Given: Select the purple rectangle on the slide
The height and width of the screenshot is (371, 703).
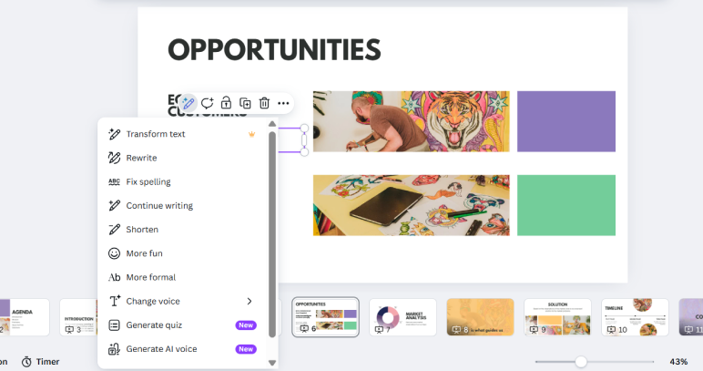Looking at the screenshot, I should pos(566,121).
